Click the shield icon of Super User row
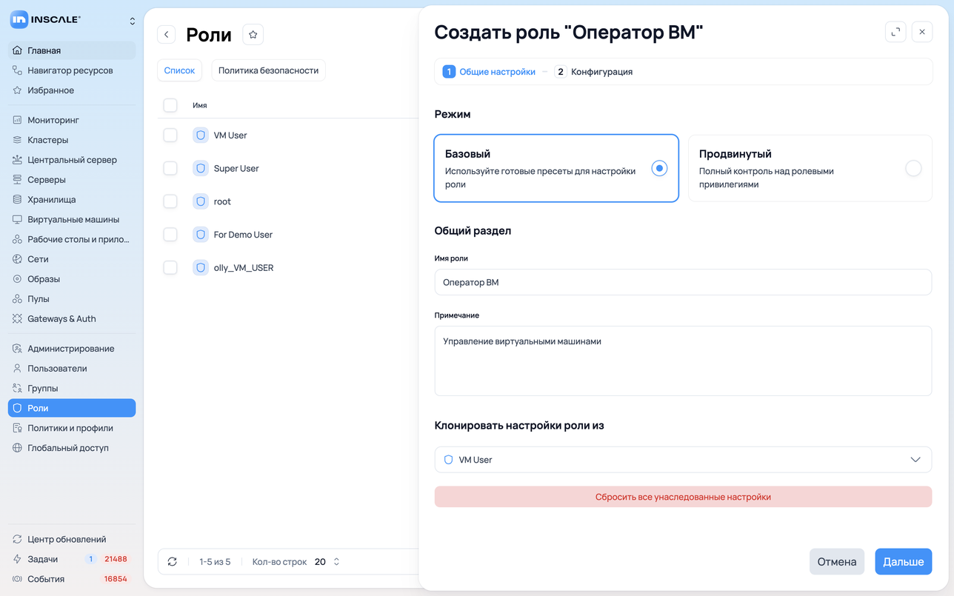The image size is (954, 596). [x=201, y=168]
